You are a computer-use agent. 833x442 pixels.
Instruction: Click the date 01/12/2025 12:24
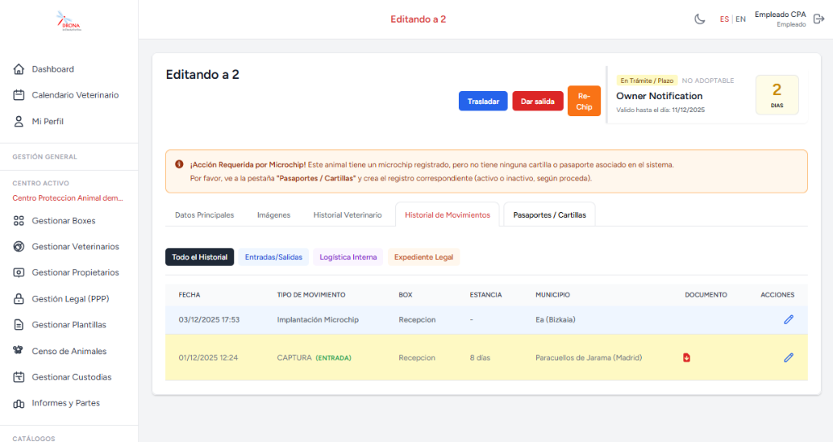[208, 357]
